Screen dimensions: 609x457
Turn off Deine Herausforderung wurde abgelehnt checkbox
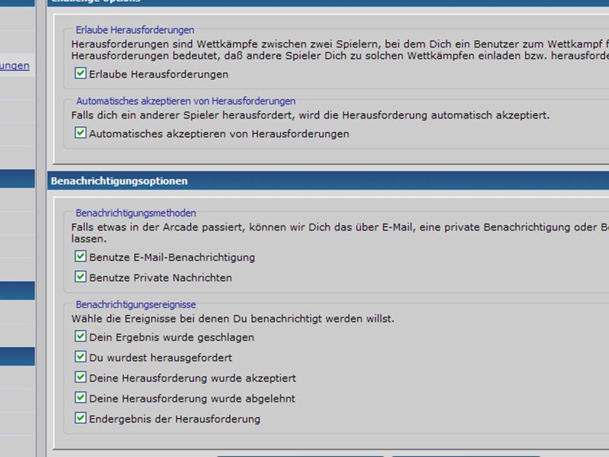81,398
